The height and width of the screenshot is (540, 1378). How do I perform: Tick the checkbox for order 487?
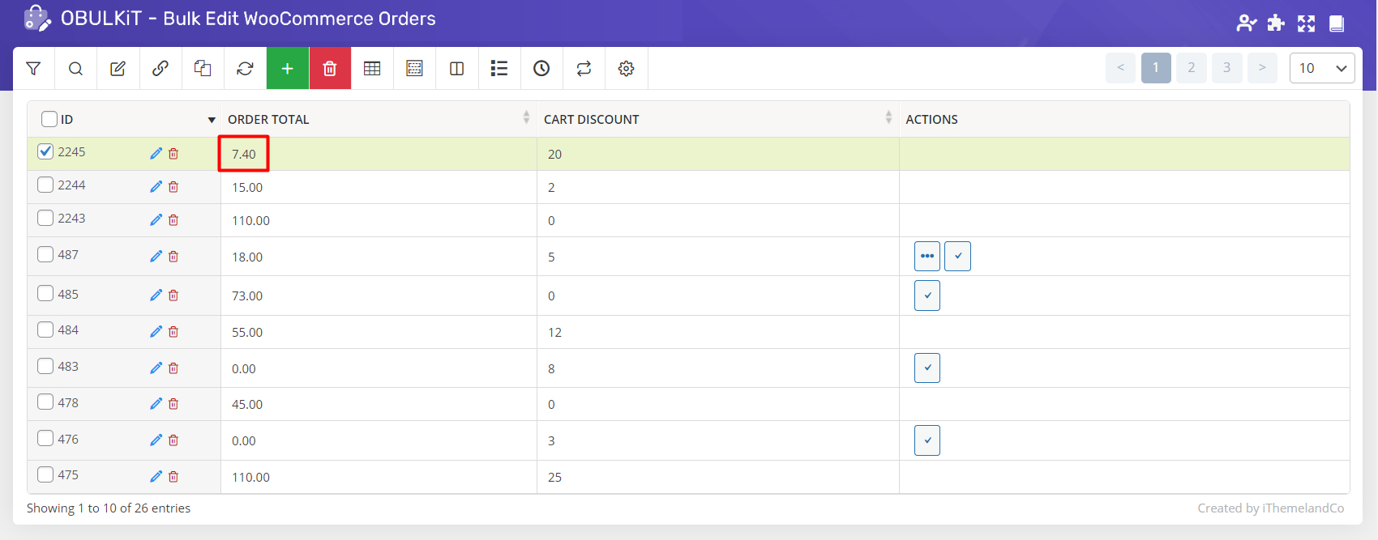point(46,254)
